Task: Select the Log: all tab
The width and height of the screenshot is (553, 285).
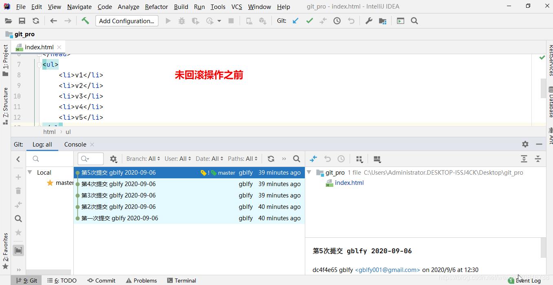Action: 42,145
